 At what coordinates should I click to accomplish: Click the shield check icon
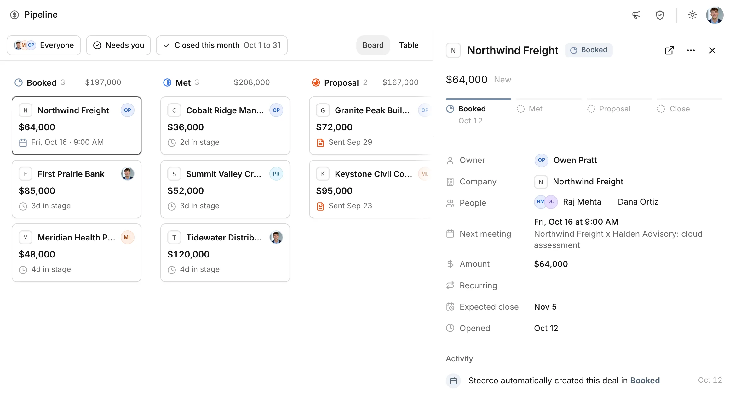tap(660, 15)
